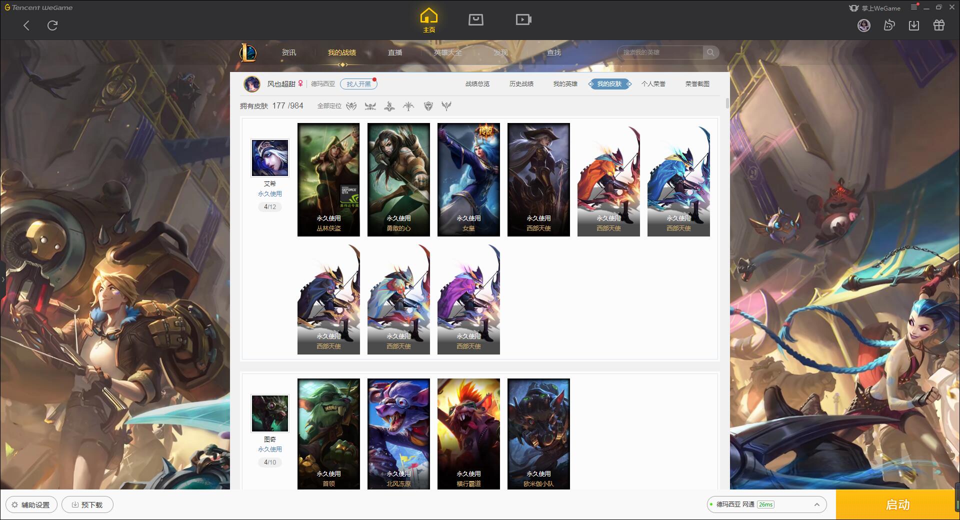Image resolution: width=960 pixels, height=520 pixels.
Task: Go to the 发现 tab
Action: 501,52
